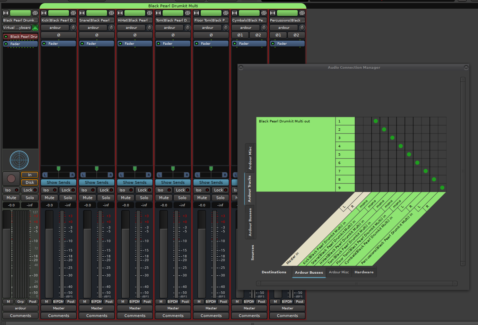The width and height of the screenshot is (478, 325).
Task: Mute the HiHat strip
Action: click(125, 198)
